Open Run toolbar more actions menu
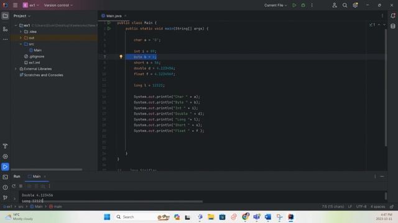 click(49, 186)
